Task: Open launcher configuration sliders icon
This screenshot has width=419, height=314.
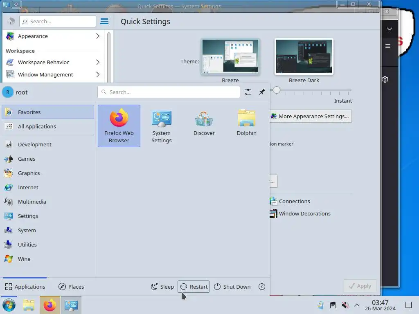Action: point(248,92)
